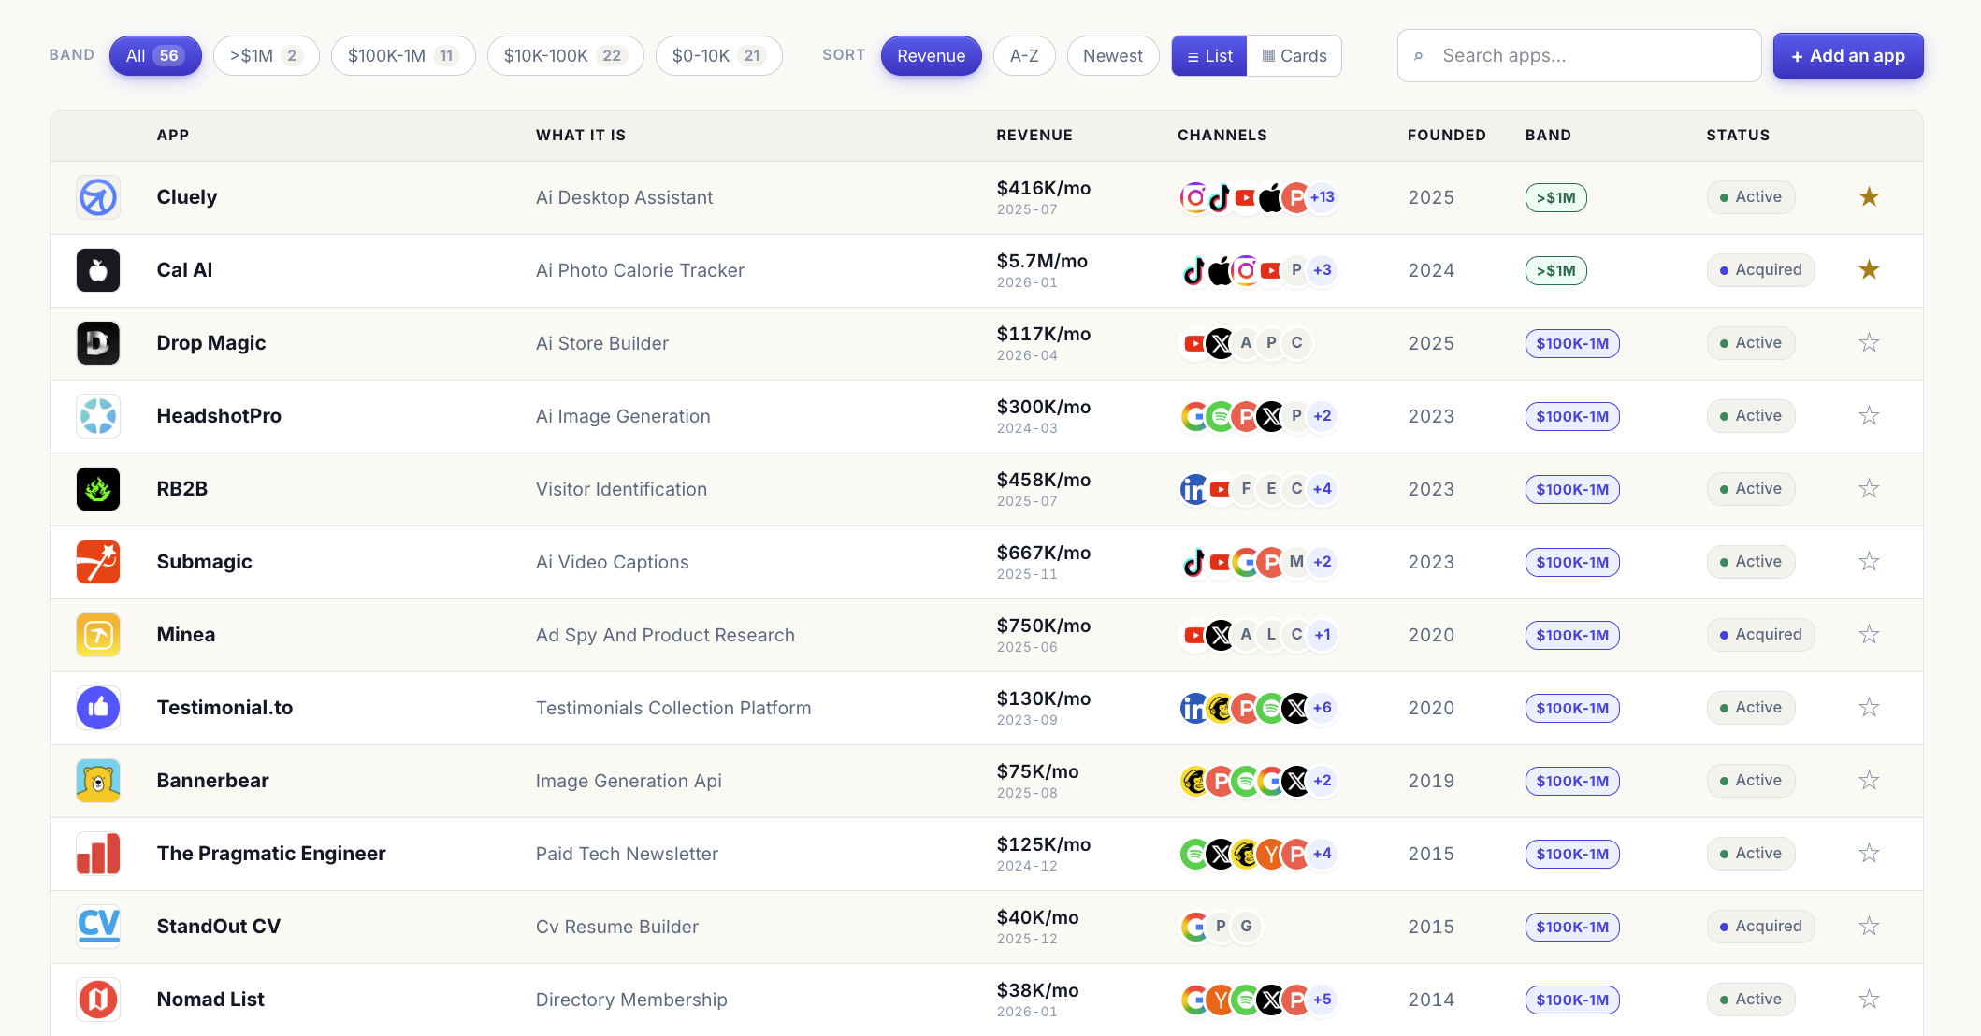Screen dimensions: 1981x1036
Task: Click the Minea yellow logo icon
Action: 98,635
